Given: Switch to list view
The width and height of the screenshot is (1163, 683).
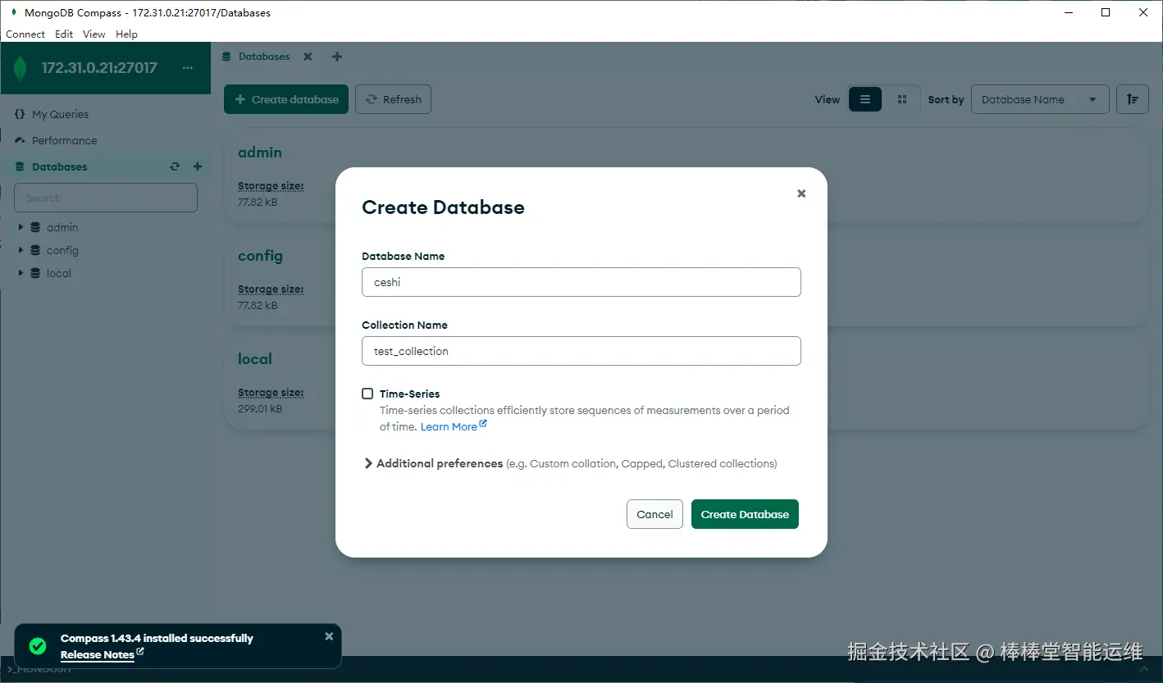Looking at the screenshot, I should click(x=865, y=99).
